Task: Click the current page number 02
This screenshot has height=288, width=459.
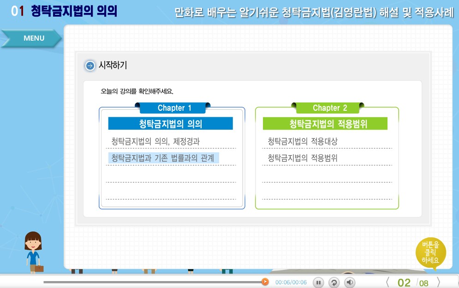Action: pos(404,282)
